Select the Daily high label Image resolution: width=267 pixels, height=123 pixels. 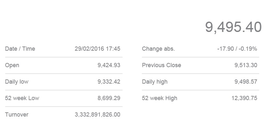(x=155, y=82)
